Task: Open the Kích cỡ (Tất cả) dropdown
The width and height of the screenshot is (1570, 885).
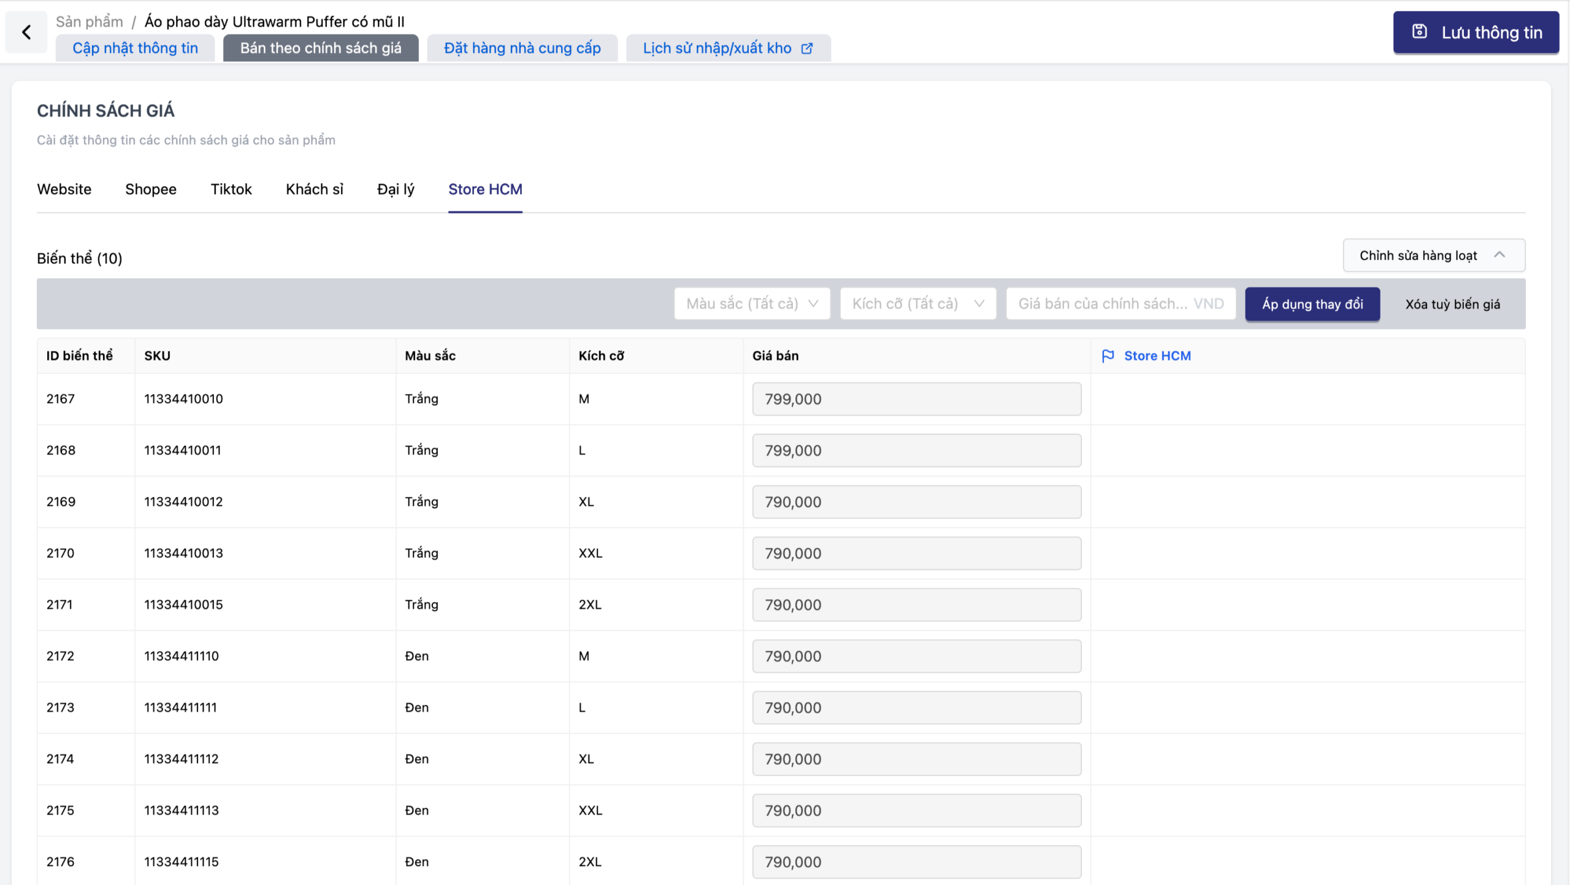Action: pyautogui.click(x=917, y=304)
